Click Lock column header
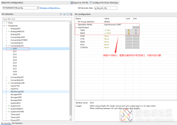This screenshot has height=125, width=177. click(x=128, y=18)
